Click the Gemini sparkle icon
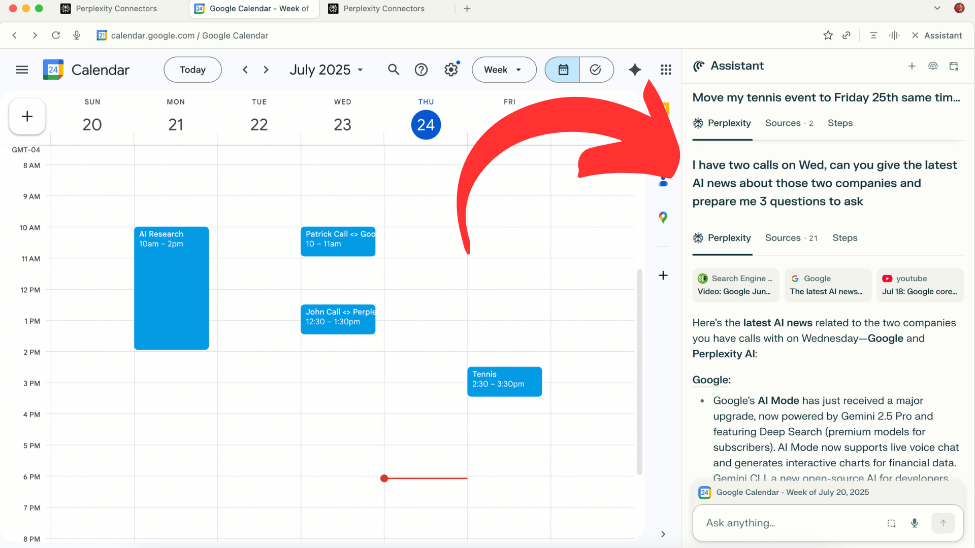Viewport: 975px width, 548px height. pos(635,70)
